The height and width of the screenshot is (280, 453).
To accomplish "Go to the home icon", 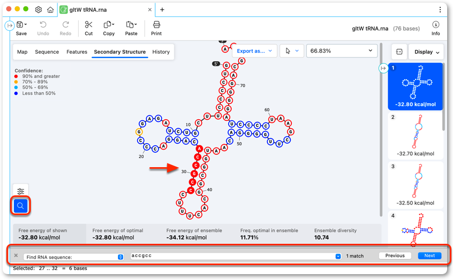I will 51,10.
